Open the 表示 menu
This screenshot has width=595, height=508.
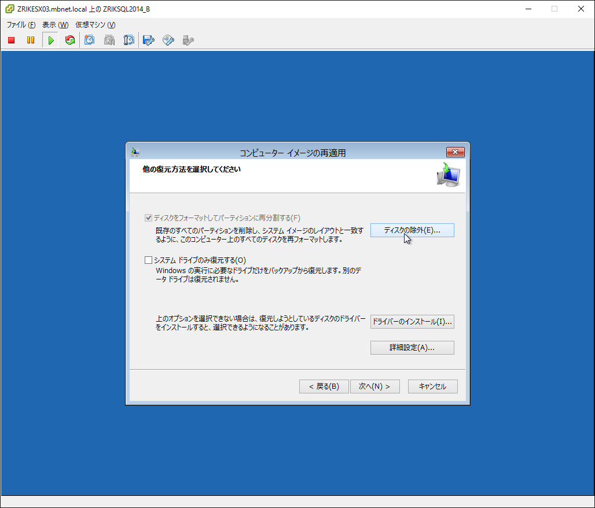55,25
